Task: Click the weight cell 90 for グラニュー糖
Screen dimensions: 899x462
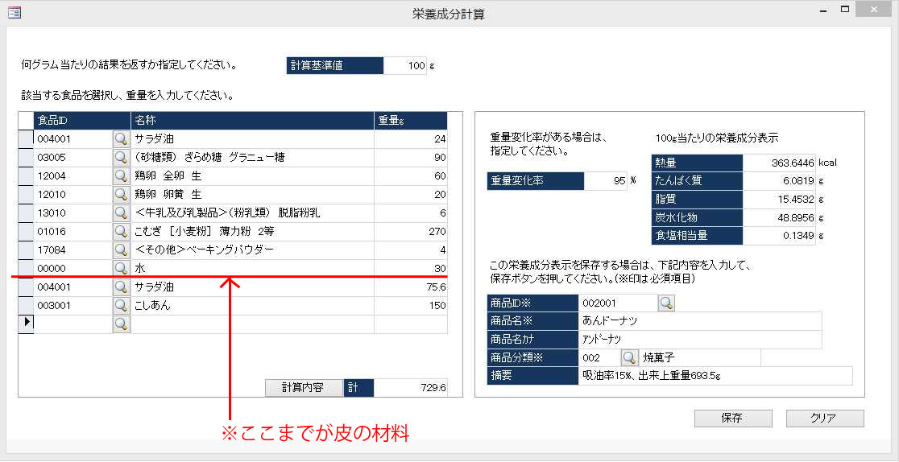Action: pos(411,158)
